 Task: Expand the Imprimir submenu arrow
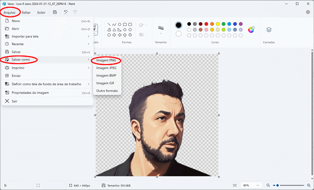[88, 68]
